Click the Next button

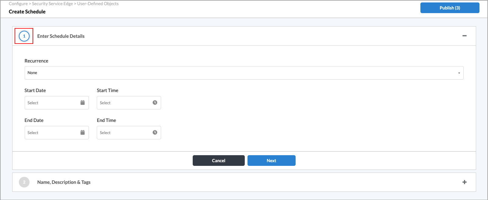click(x=271, y=160)
